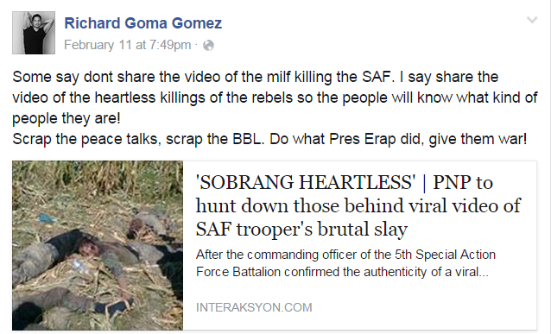Image resolution: width=551 pixels, height=334 pixels.
Task: Click the INTERAKSYON.COM source domain
Action: tap(254, 307)
